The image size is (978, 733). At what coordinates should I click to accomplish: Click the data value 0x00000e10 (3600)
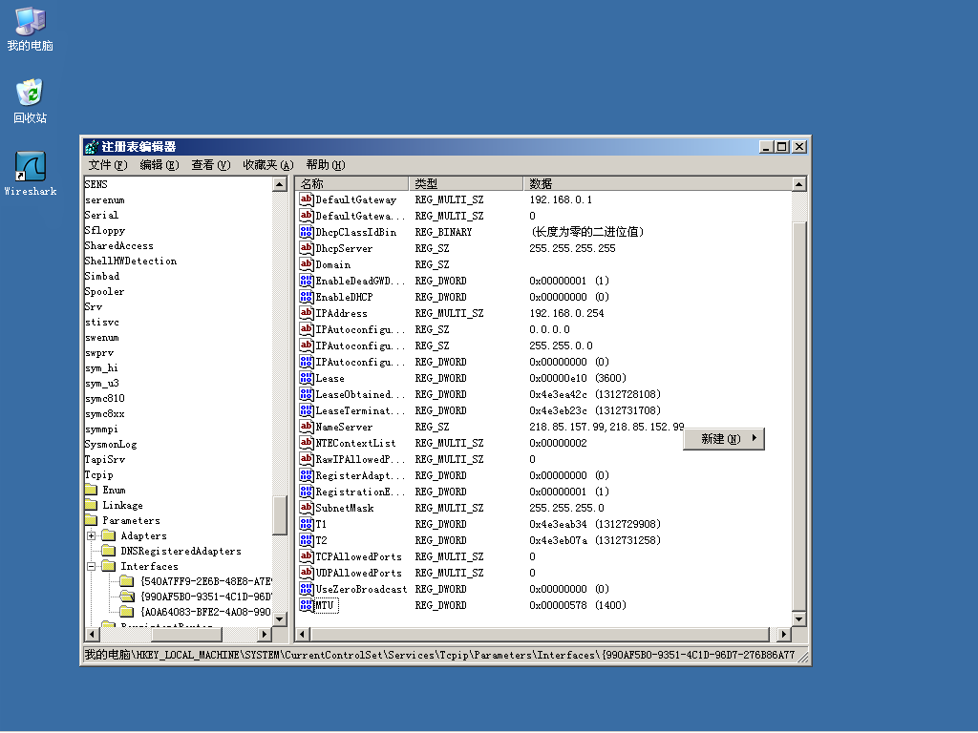[578, 378]
